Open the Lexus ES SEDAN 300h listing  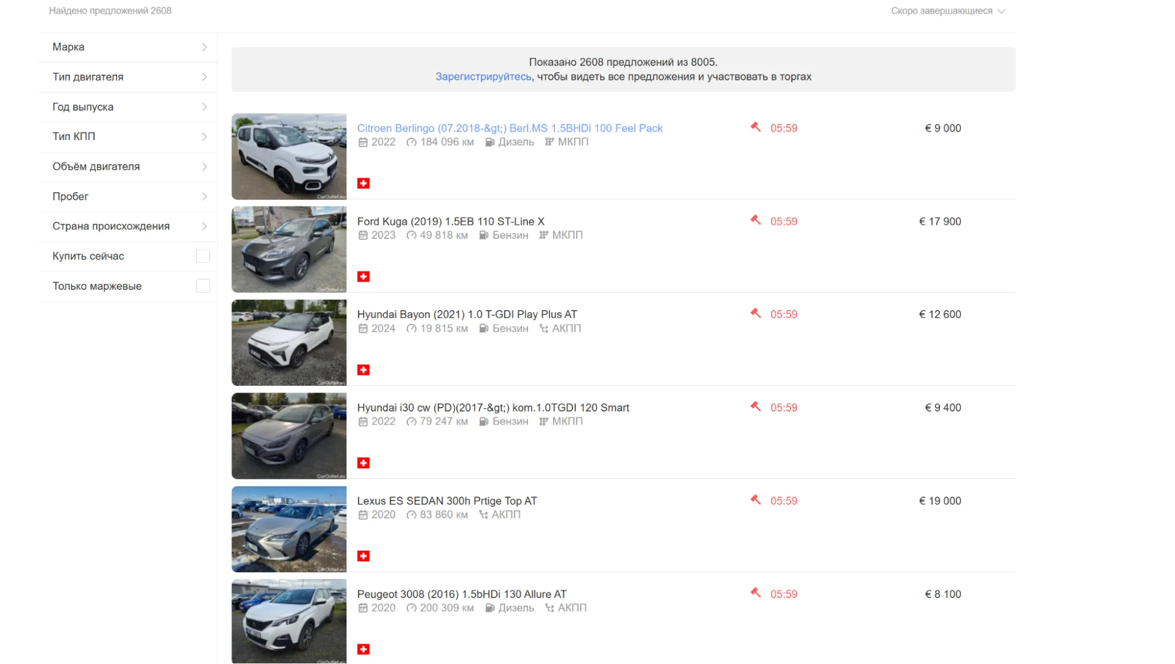click(x=447, y=501)
